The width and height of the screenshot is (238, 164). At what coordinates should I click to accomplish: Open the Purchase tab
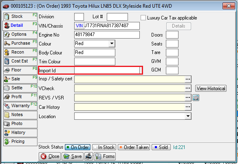20,43
